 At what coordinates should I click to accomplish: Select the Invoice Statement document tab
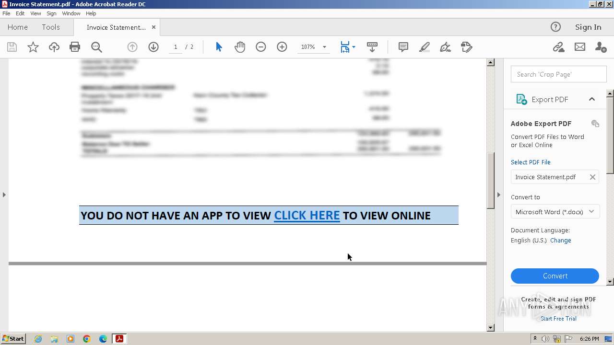(x=116, y=27)
